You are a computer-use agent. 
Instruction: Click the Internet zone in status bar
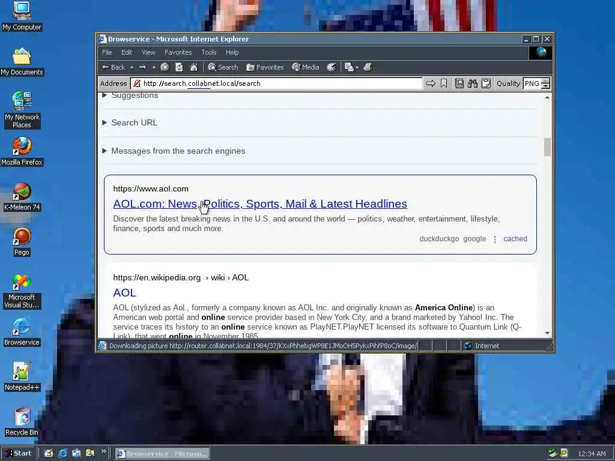[482, 346]
